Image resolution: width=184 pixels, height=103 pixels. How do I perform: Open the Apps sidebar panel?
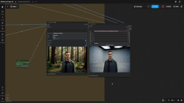pos(3,35)
